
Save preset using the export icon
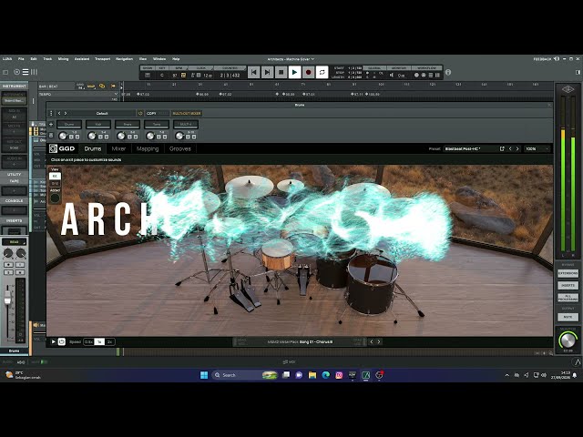[x=502, y=148]
